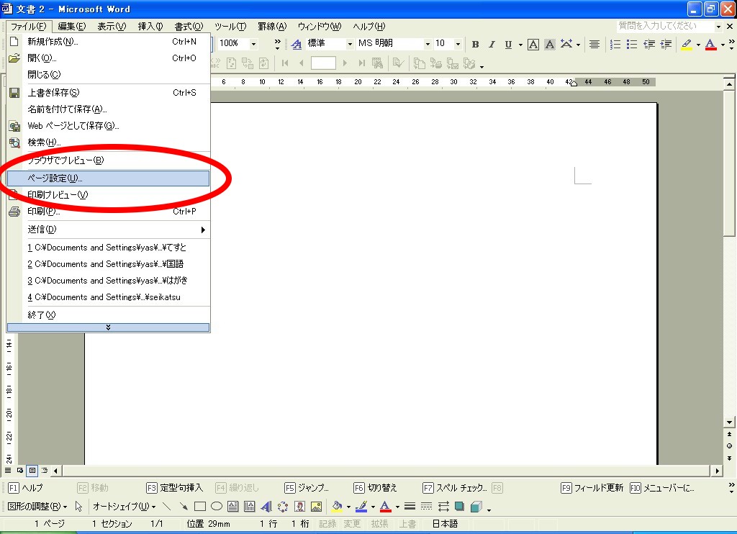Click the F7 スペル チェック button

(x=455, y=488)
